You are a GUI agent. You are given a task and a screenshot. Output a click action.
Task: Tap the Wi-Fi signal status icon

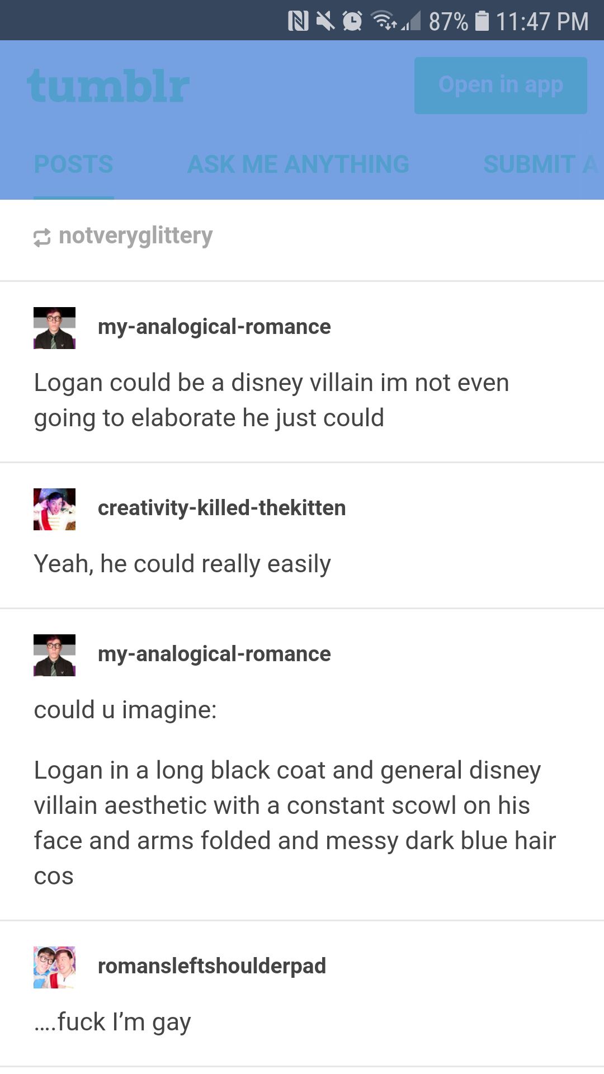[384, 20]
